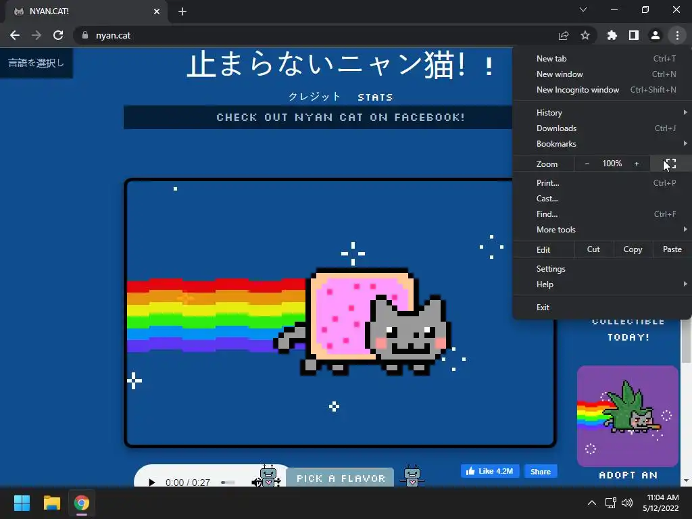Open the クレジット credits link
This screenshot has width=692, height=519.
tap(315, 97)
